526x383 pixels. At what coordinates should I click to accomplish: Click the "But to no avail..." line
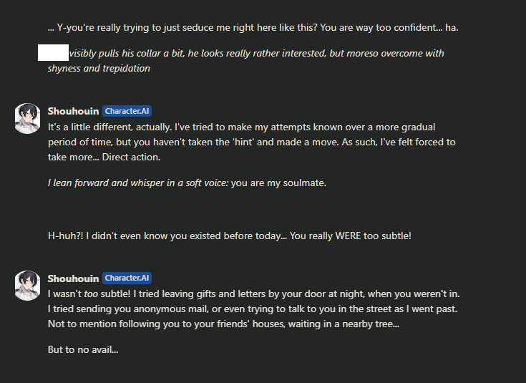click(x=83, y=349)
